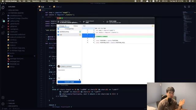This screenshot has height=110, width=196.
Task: Click open changes icon in VS Code editor toolbar
Action: point(185,7)
